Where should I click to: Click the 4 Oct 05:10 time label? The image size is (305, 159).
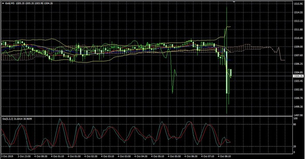[158, 156]
